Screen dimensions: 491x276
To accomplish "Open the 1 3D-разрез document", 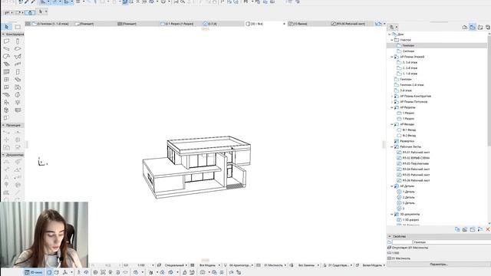I will pos(410,220).
